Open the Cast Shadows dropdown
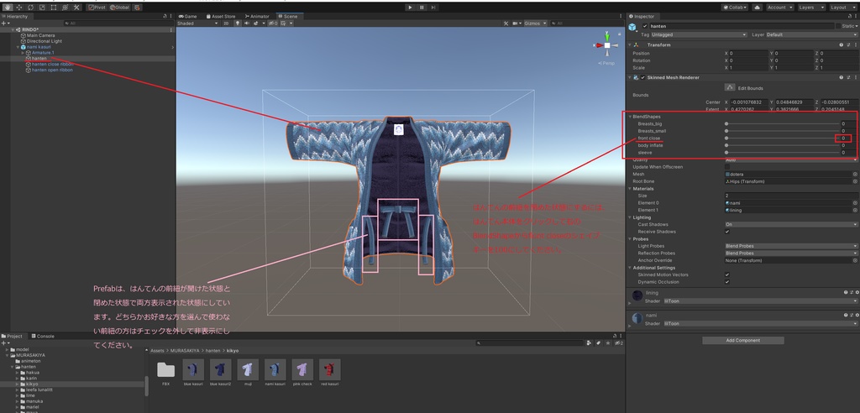 [x=791, y=224]
